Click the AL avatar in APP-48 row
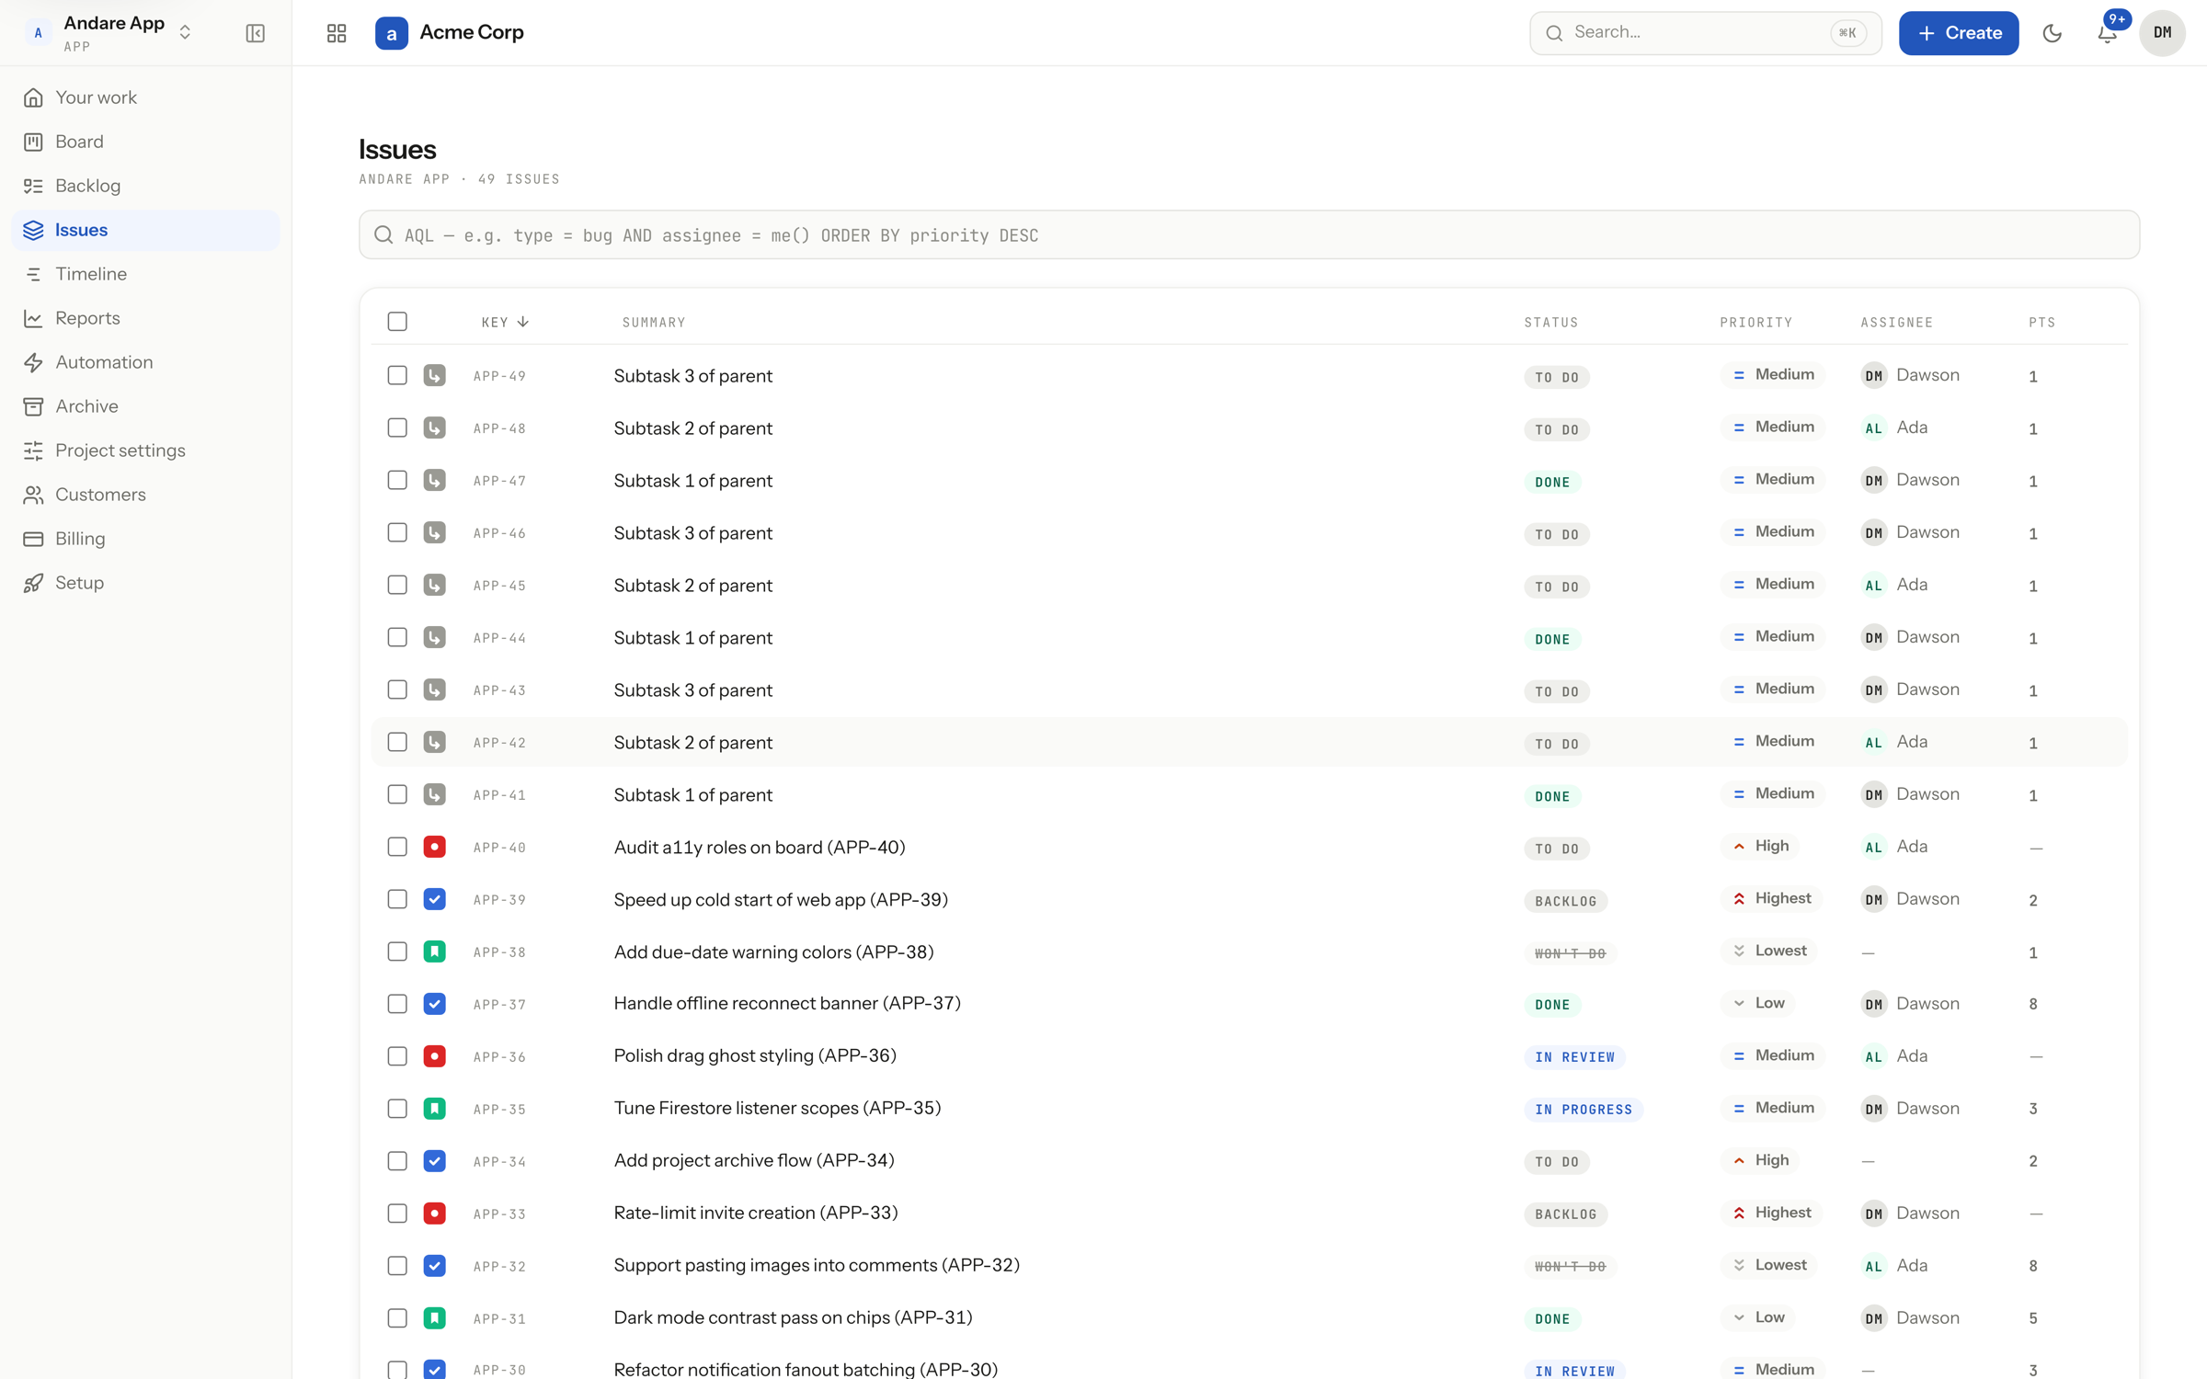Screen dimensions: 2207x1379 click(1873, 427)
